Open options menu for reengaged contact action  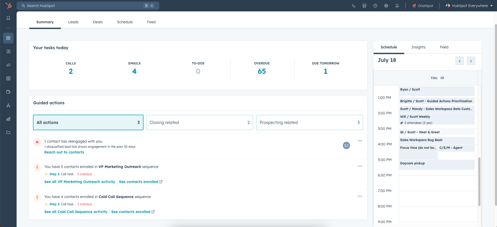[x=360, y=141]
